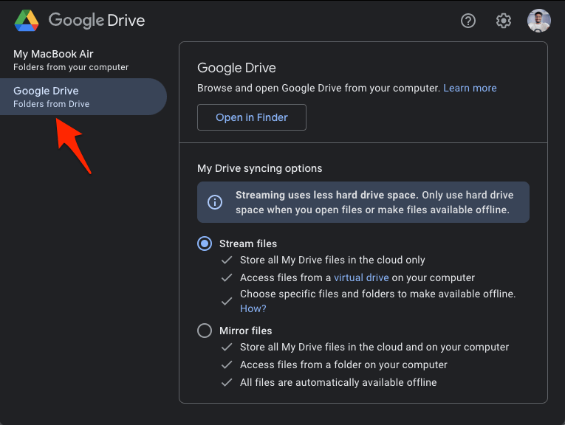Click the 'Mirror files' label text

[246, 331]
